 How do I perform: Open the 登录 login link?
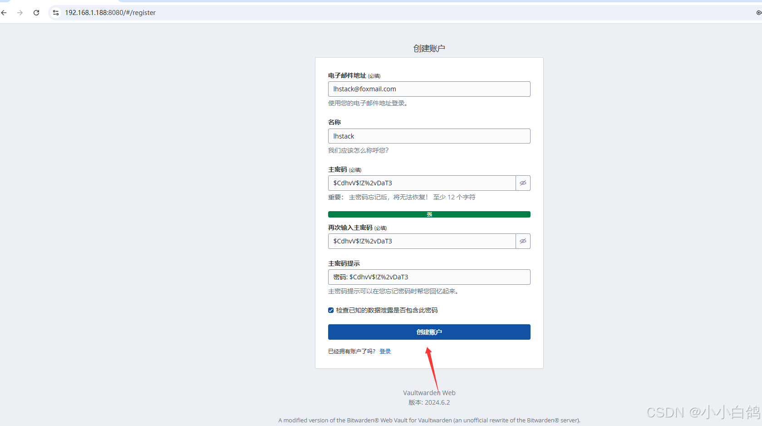(385, 351)
